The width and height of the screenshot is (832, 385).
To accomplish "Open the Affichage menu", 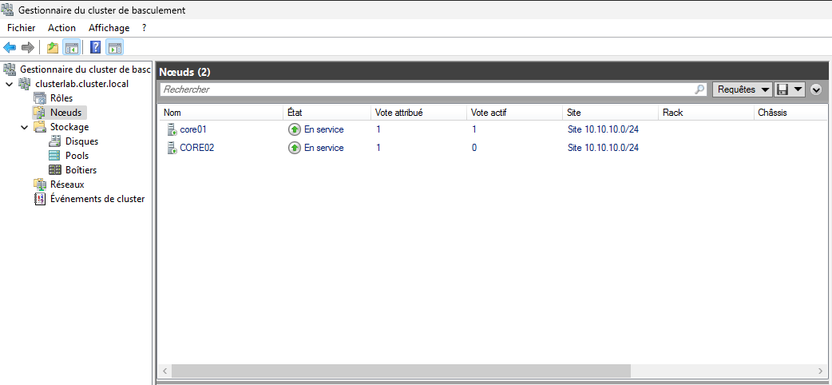I will [x=109, y=28].
